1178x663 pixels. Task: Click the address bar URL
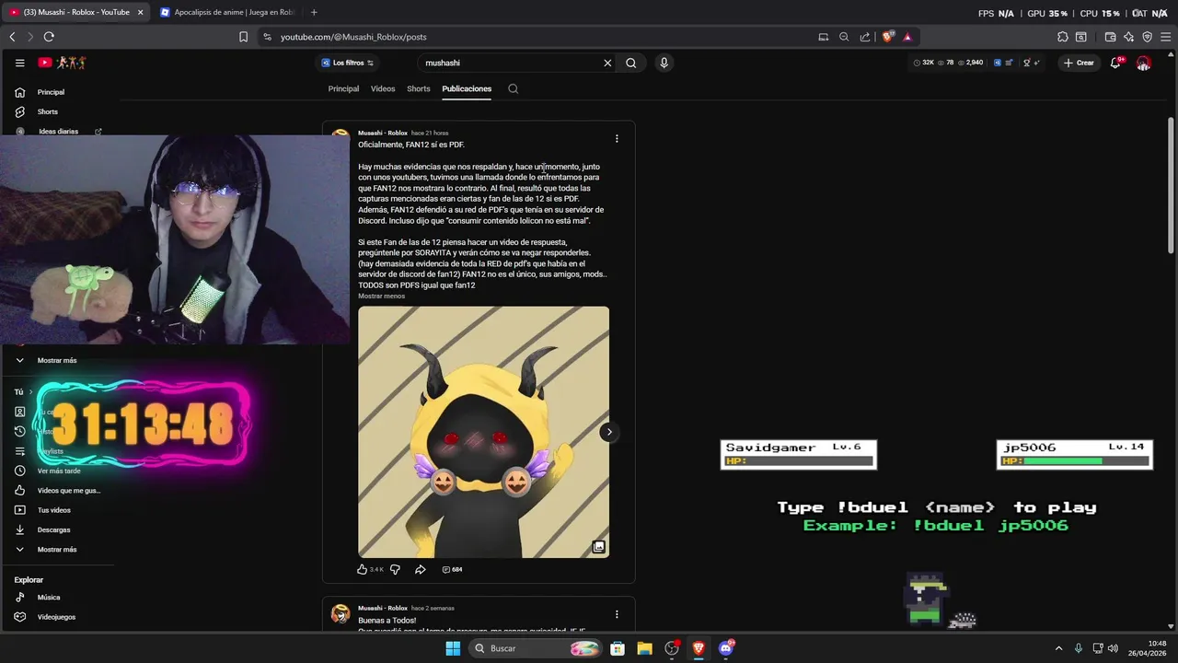(x=353, y=37)
